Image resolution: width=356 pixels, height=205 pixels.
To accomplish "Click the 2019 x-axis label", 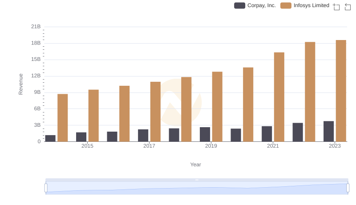I will pyautogui.click(x=211, y=146).
